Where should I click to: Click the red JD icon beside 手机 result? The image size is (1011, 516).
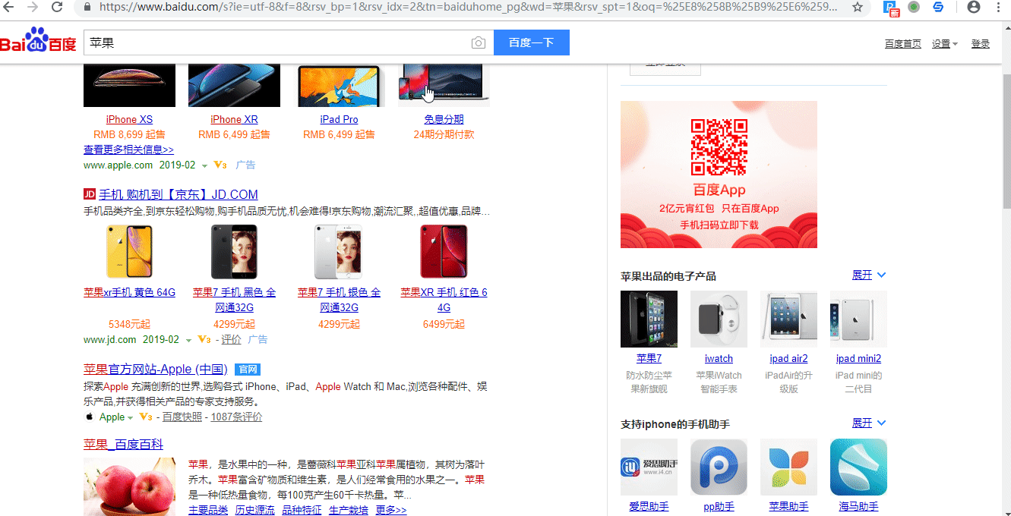pyautogui.click(x=90, y=194)
